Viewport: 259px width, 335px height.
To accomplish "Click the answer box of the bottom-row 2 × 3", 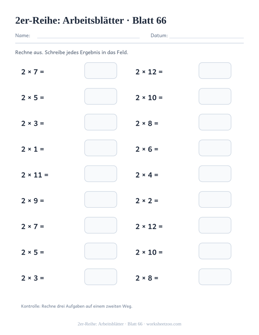I will [x=101, y=277].
